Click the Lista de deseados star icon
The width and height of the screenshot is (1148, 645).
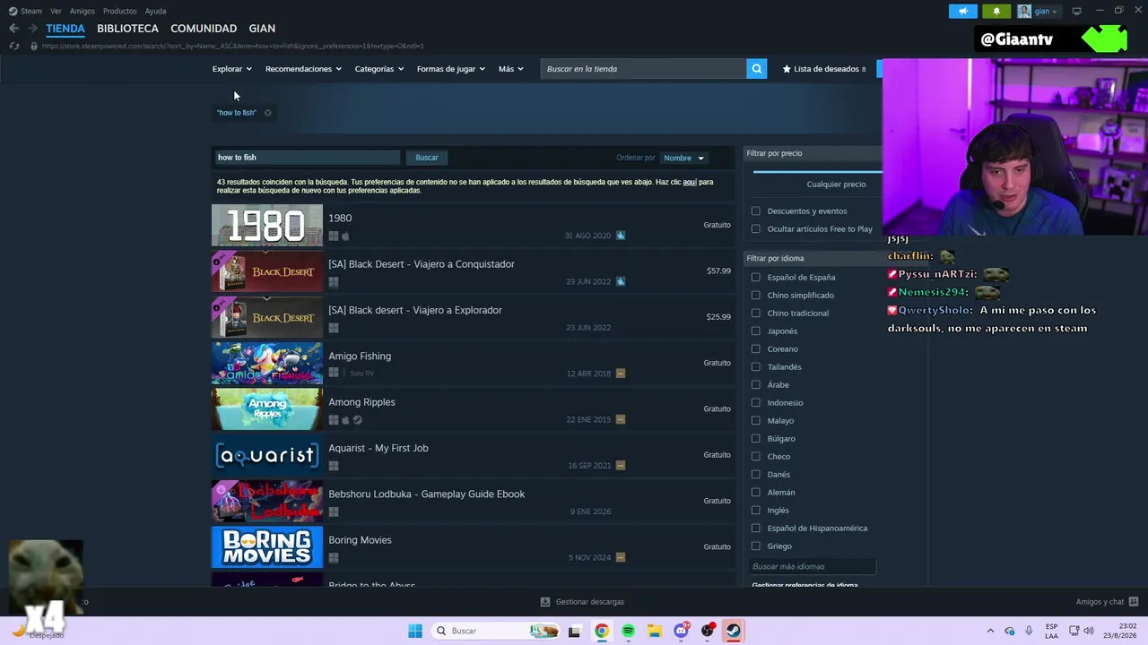tap(787, 69)
